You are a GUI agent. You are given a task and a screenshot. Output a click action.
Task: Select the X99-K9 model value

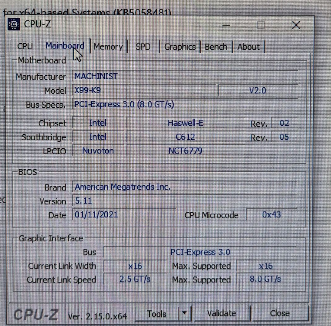point(144,90)
